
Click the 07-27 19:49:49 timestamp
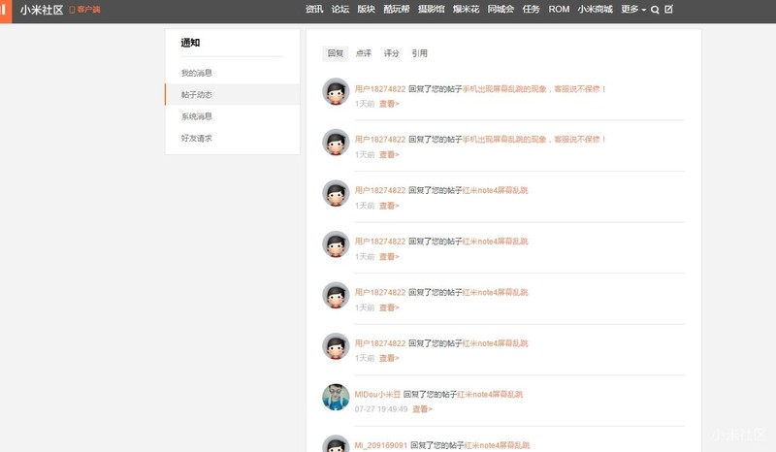380,409
